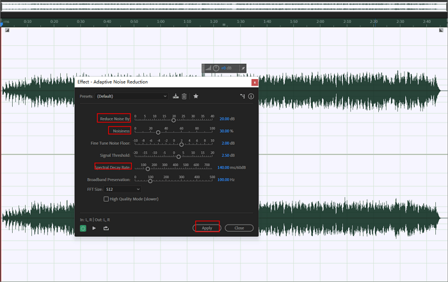Viewport: 448px width, 282px height.
Task: Enable High Quality Mode (slower) checkbox
Action: coord(106,199)
